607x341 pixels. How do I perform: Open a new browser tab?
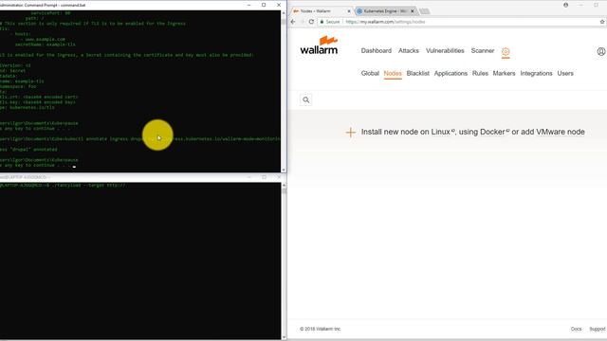[x=425, y=11]
